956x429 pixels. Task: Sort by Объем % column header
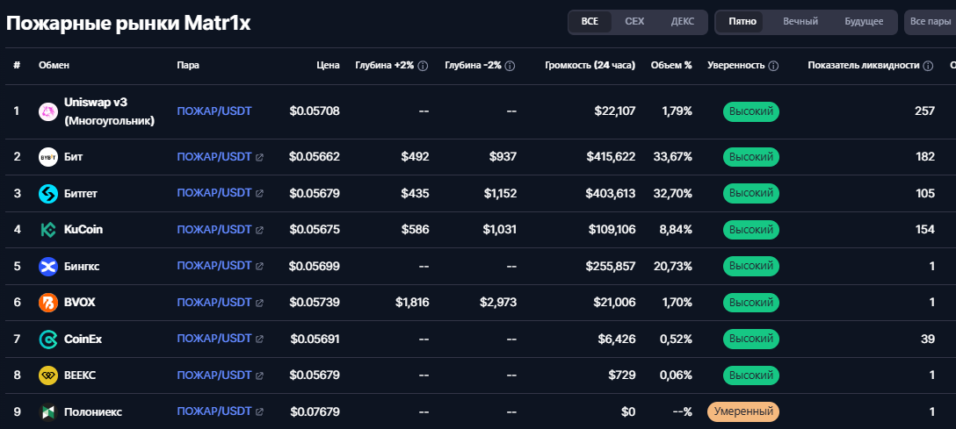tap(671, 66)
